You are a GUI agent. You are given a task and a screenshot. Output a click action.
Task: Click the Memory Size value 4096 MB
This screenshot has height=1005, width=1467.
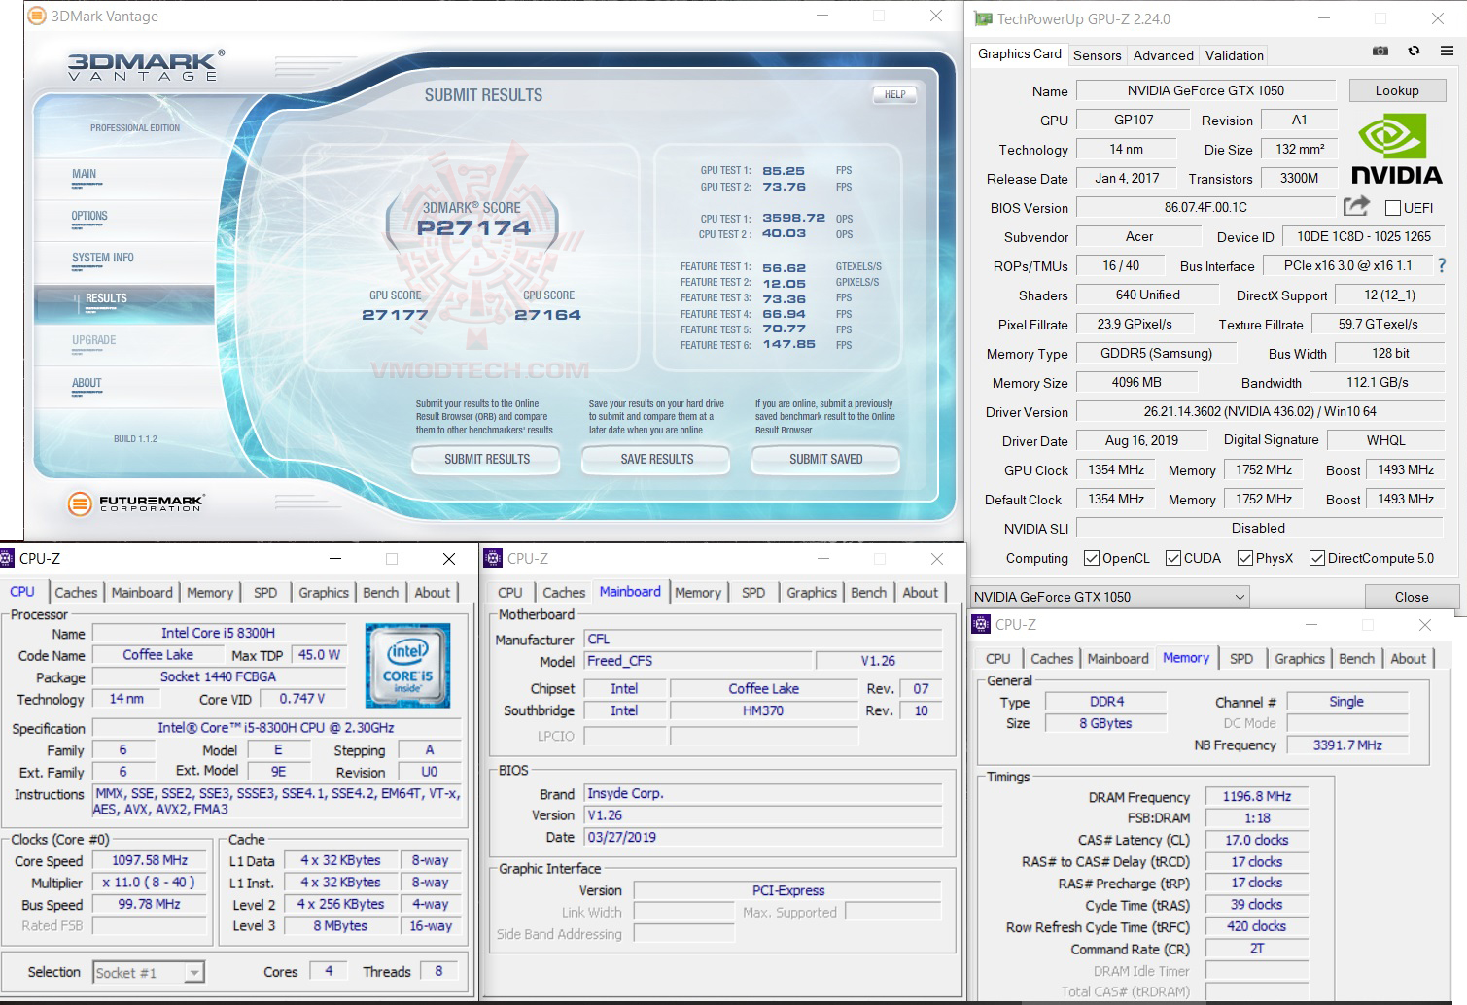point(1137,382)
